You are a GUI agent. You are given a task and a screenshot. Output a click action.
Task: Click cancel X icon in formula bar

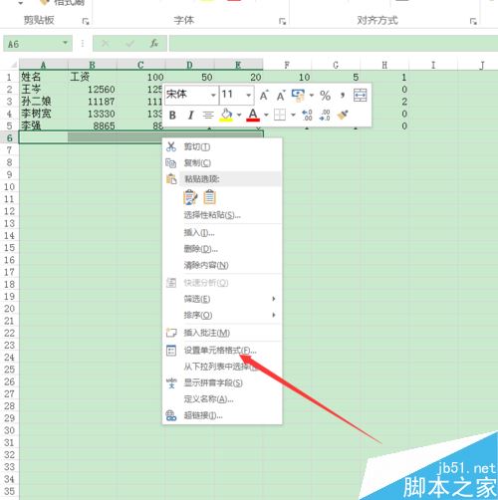pos(106,43)
